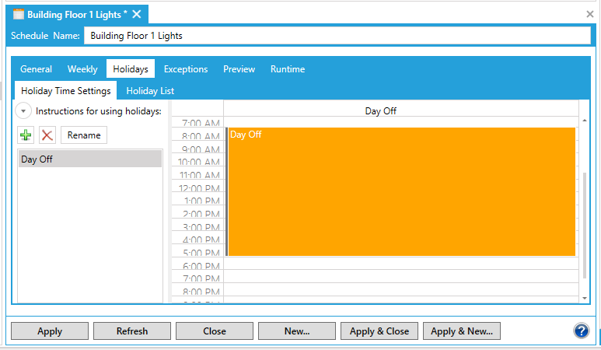The height and width of the screenshot is (350, 601).
Task: Open the Weekly tab
Action: tap(82, 69)
